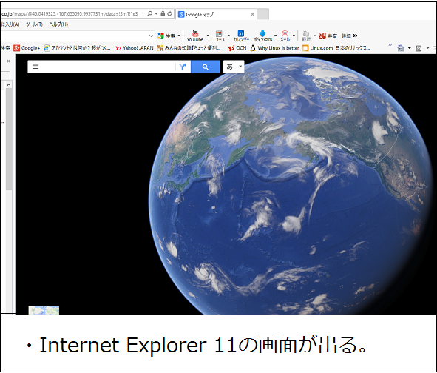The height and width of the screenshot is (373, 437).
Task: Expand the 検索 button dropdown arrow
Action: coord(179,36)
